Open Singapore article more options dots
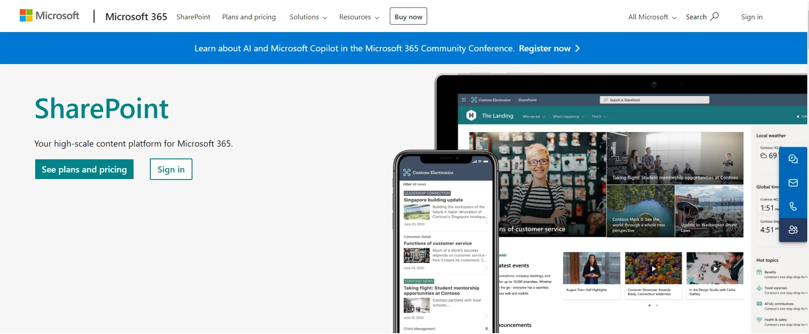Image resolution: width=809 pixels, height=334 pixels. coord(486,223)
